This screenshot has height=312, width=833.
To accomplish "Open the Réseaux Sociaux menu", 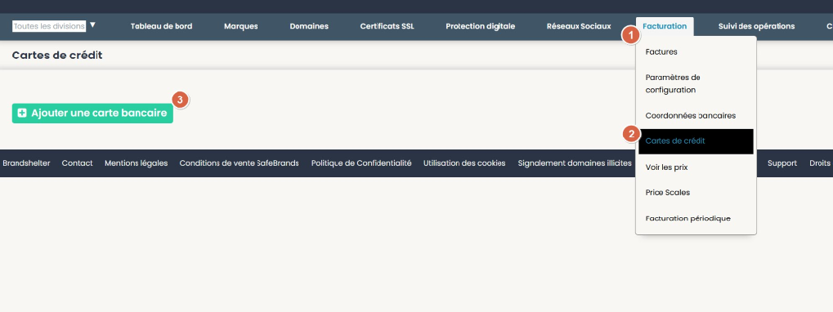I will 579,26.
